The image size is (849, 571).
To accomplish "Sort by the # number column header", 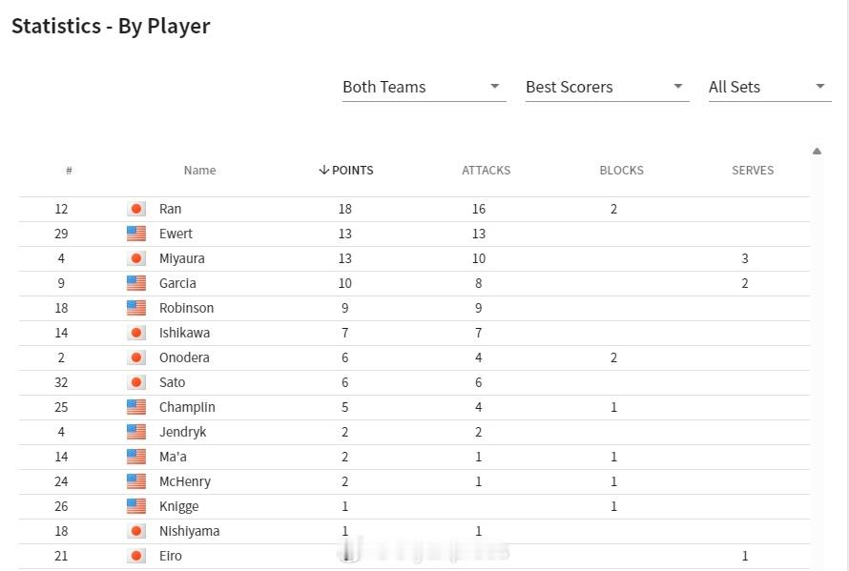I will tap(69, 171).
